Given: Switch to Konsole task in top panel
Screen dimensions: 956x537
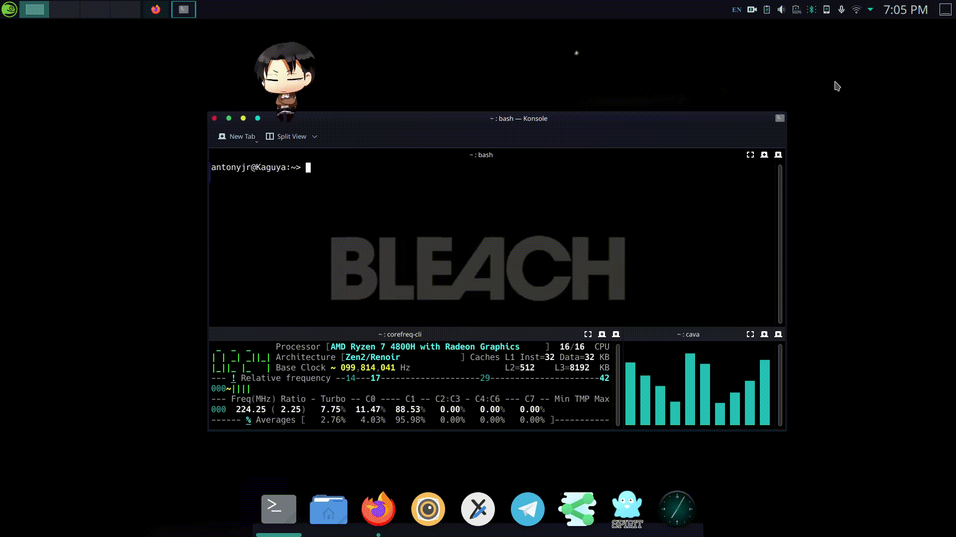Looking at the screenshot, I should tap(184, 9).
